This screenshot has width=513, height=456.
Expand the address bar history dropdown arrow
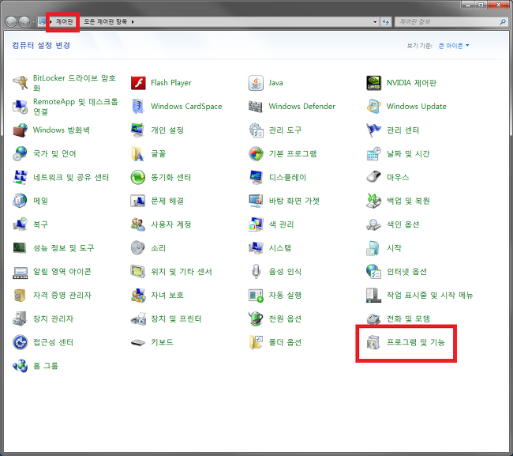[x=375, y=22]
